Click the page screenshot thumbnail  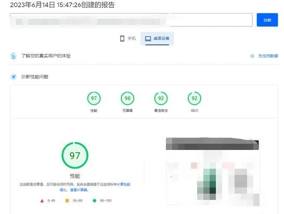coord(213,171)
